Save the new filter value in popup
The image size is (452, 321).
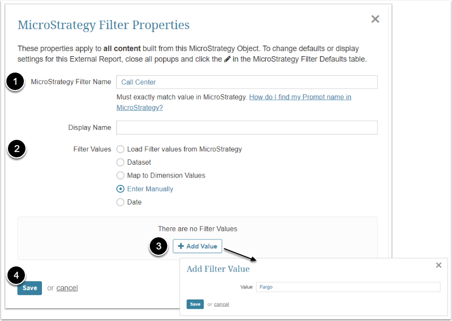pos(195,304)
